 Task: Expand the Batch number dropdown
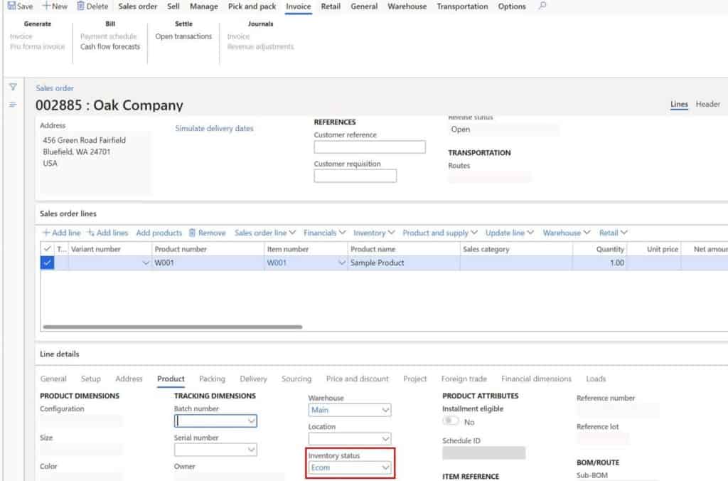[x=251, y=421]
